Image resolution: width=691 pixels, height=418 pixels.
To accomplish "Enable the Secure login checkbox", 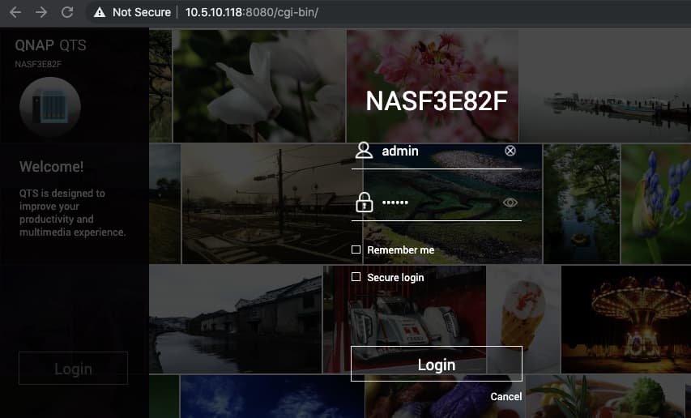I will [x=356, y=277].
